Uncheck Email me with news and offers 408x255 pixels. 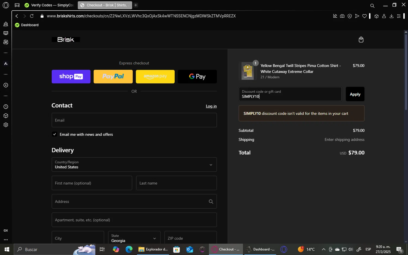(x=55, y=134)
